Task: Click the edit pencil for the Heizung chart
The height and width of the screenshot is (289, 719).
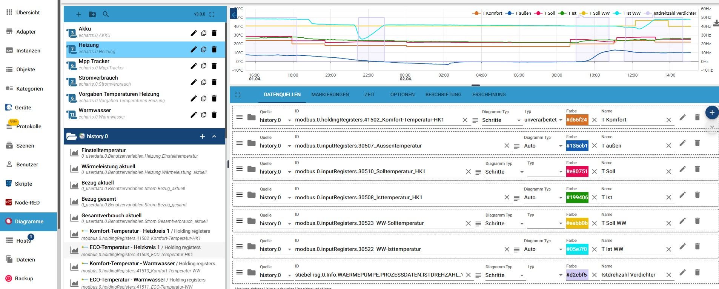Action: pos(194,49)
